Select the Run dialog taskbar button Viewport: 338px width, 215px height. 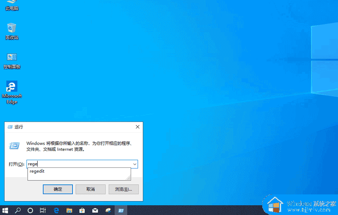pyautogui.click(x=121, y=210)
